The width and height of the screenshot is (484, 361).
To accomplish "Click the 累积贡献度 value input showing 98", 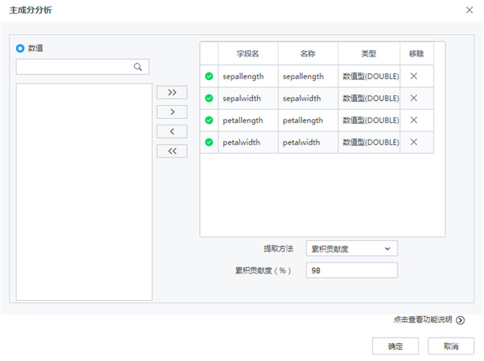I will [351, 270].
